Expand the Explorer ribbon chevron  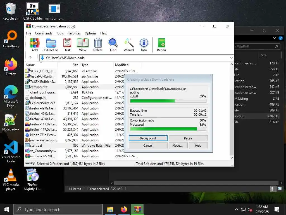click(275, 38)
